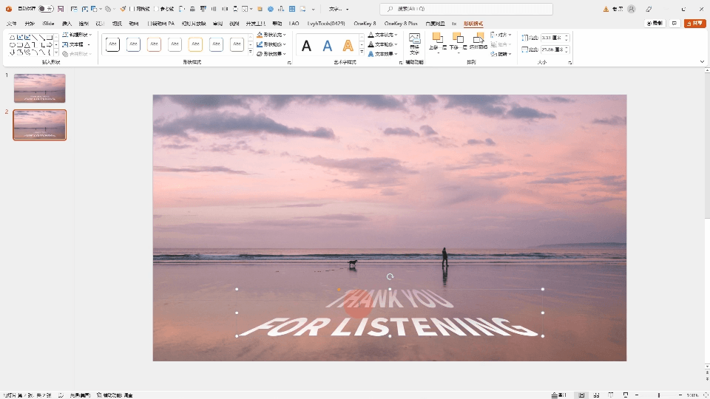Open the Size dialog launcher
This screenshot has height=399, width=710.
coord(570,63)
